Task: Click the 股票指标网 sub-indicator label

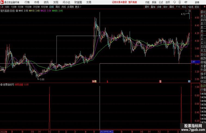Action: click(x=8, y=85)
